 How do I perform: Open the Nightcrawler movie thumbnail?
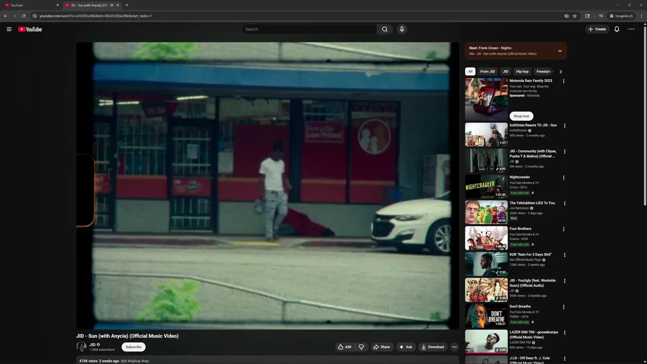(486, 187)
